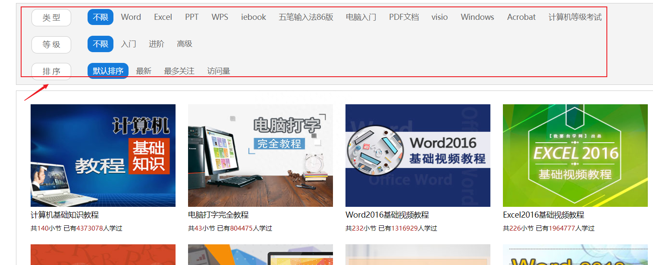Sort courses by 访问量

219,71
